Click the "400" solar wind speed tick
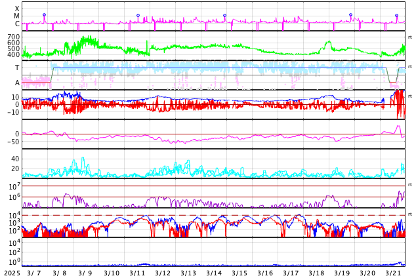This screenshot has height=278, width=416. (x=14, y=54)
